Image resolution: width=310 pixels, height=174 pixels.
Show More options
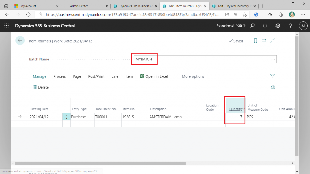point(193,76)
